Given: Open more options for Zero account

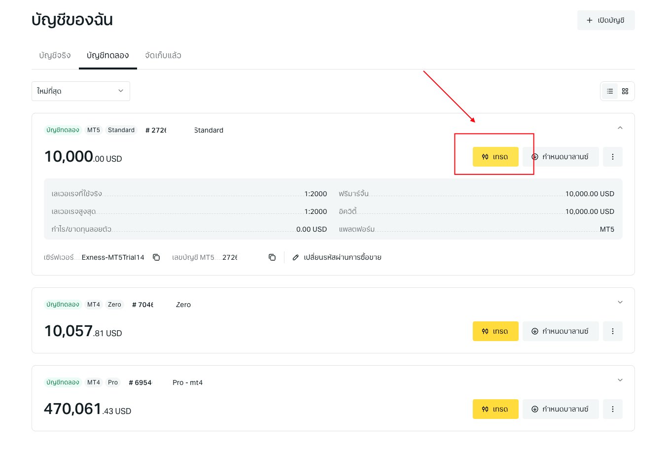Looking at the screenshot, I should point(613,331).
